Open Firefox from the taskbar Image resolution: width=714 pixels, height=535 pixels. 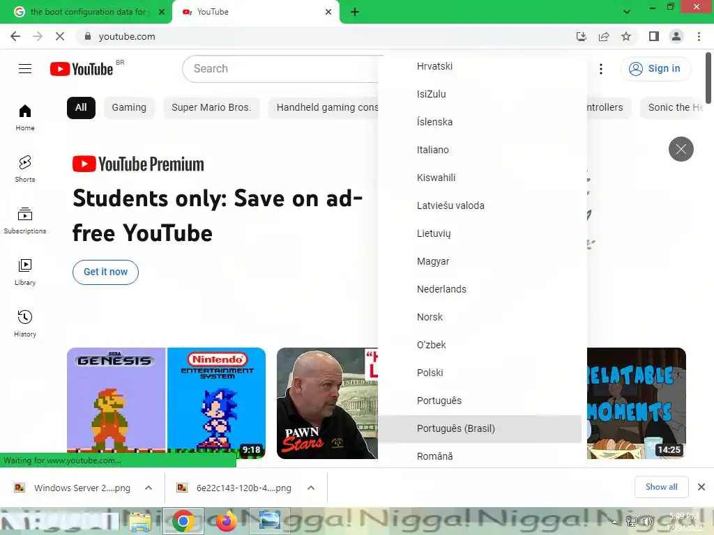(227, 521)
